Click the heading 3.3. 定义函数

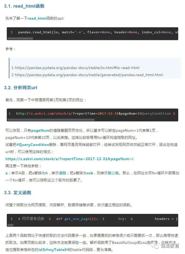[x=18, y=192]
